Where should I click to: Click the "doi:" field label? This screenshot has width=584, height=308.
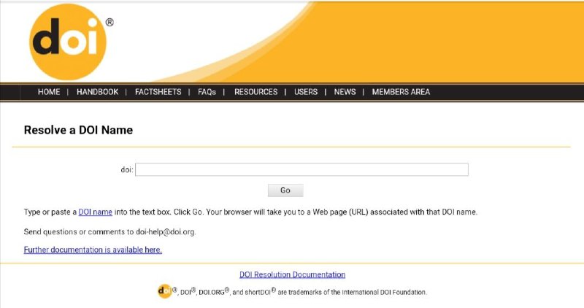tap(126, 170)
